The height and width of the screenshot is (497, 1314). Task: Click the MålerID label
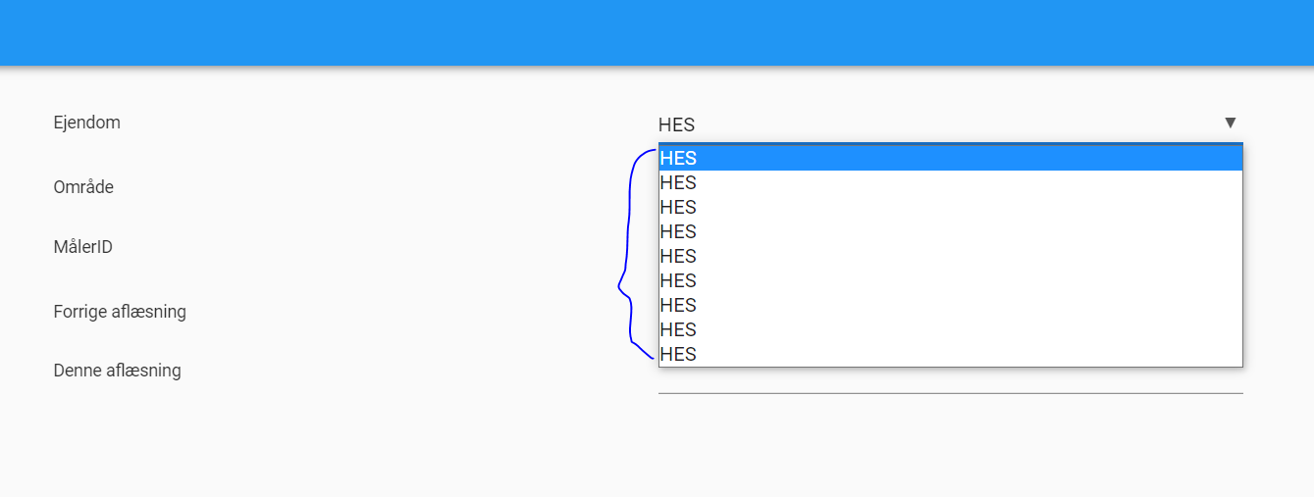(x=82, y=247)
